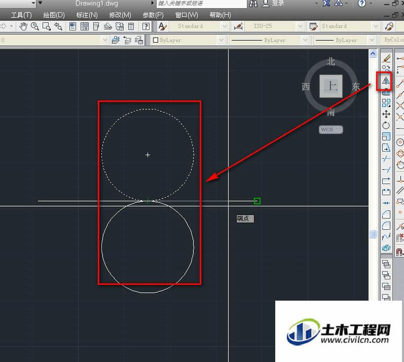Open the Multileader Style manager icon
This screenshot has width=404, height=362.
389,26
